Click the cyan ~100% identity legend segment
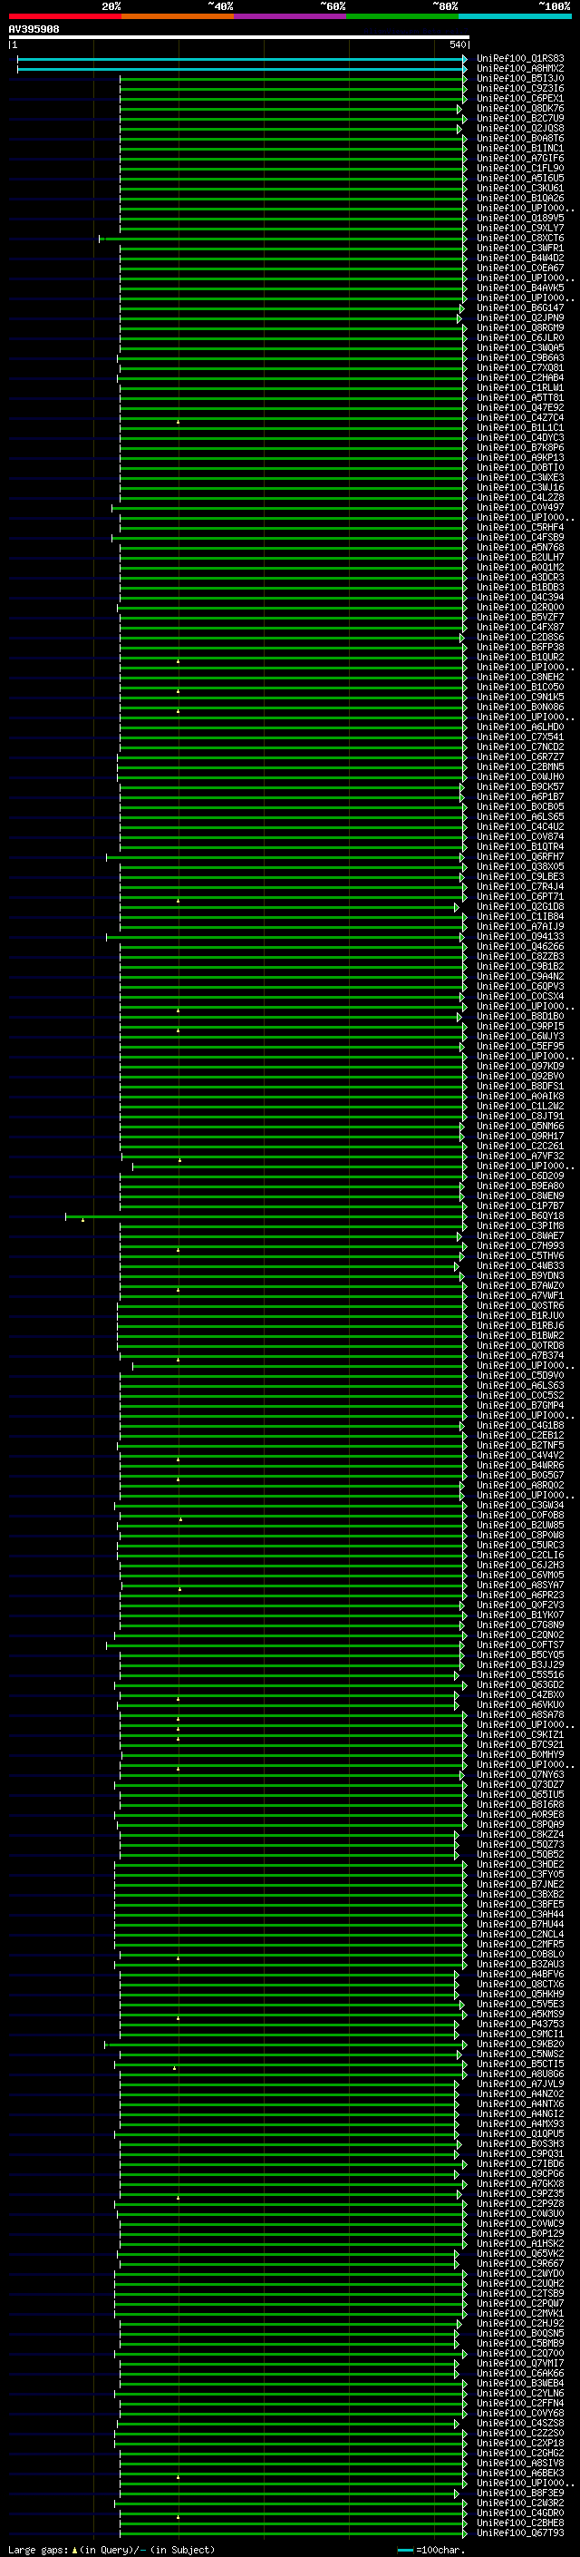 coord(515,16)
